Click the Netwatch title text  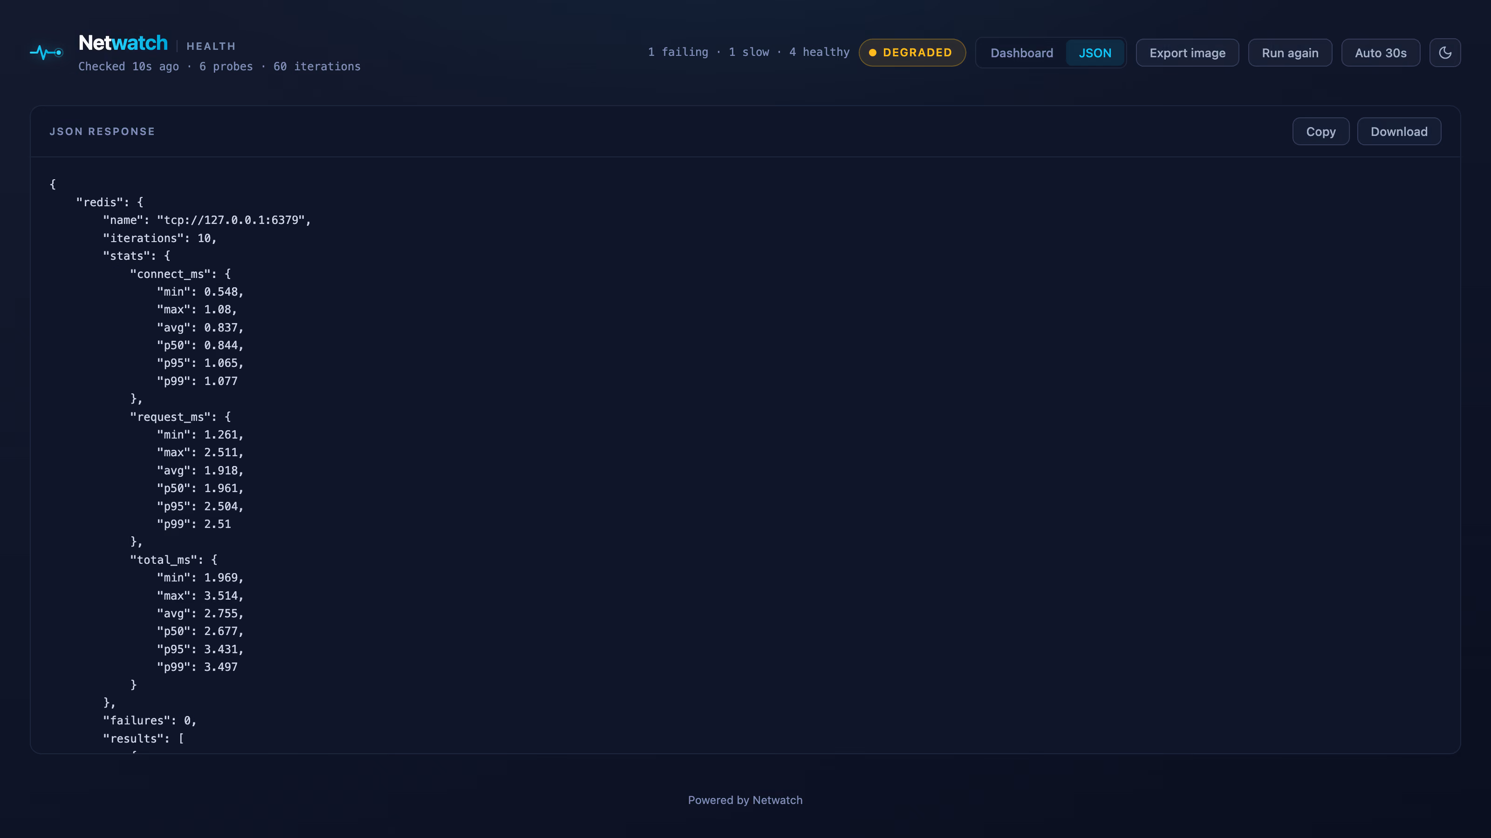coord(123,43)
